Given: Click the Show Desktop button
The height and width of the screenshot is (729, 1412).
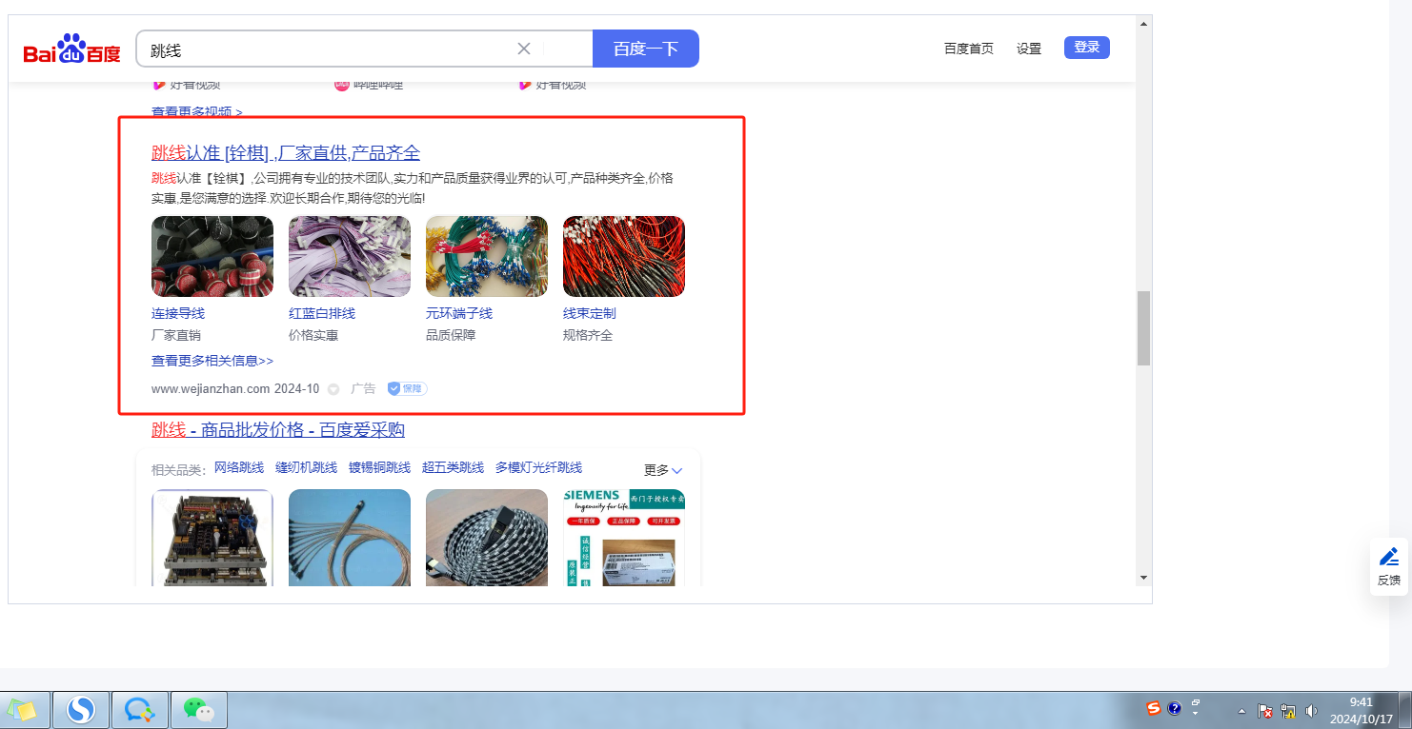Looking at the screenshot, I should click(x=1404, y=710).
